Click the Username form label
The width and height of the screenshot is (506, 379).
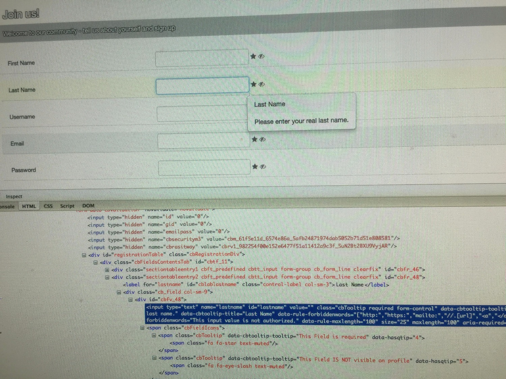coord(22,117)
